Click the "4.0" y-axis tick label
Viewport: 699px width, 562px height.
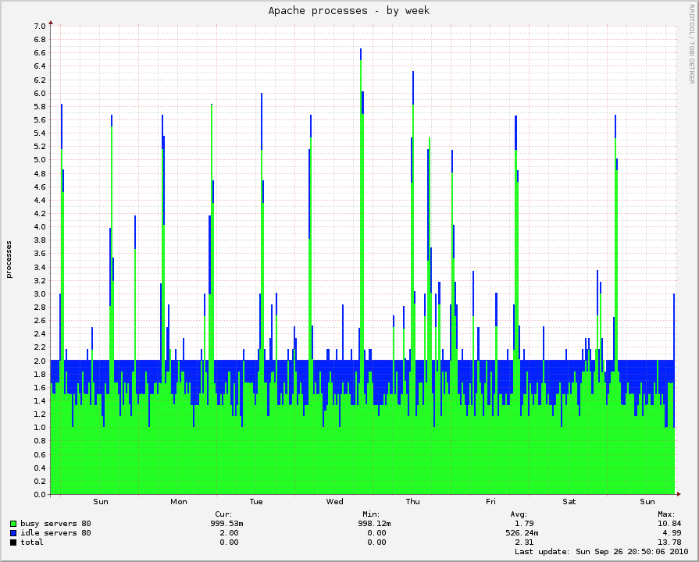pos(40,227)
